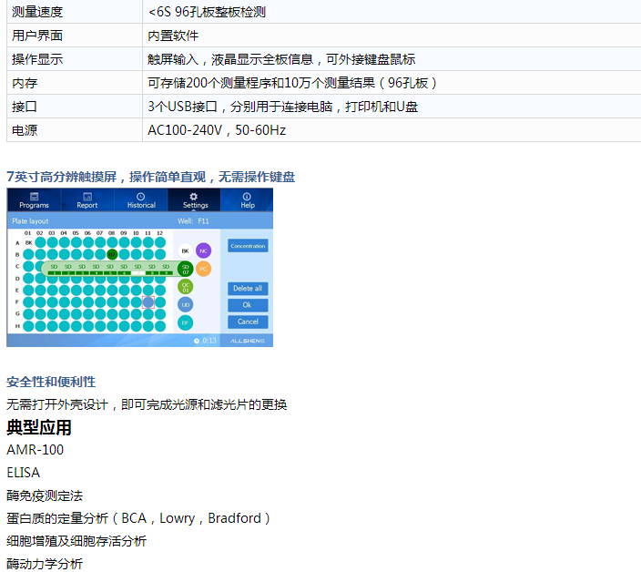Viewport: 641px width, 572px height.
Task: Select the highlighted well F11
Action: pyautogui.click(x=148, y=301)
